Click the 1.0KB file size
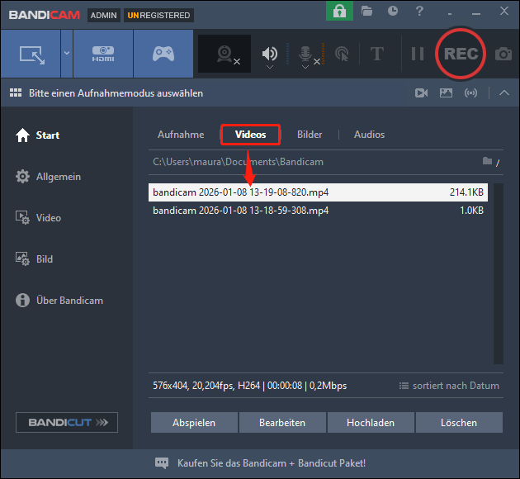This screenshot has height=479, width=520. (471, 211)
